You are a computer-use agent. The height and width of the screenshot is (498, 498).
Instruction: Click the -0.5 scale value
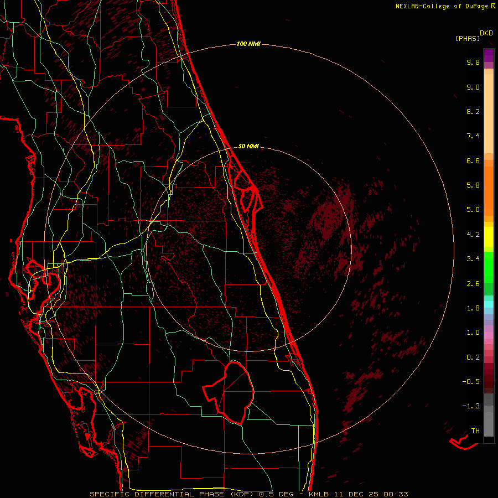471,382
